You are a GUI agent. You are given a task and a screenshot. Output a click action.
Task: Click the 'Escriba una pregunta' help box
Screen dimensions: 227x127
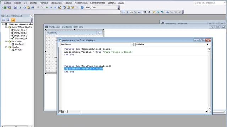click(209, 3)
